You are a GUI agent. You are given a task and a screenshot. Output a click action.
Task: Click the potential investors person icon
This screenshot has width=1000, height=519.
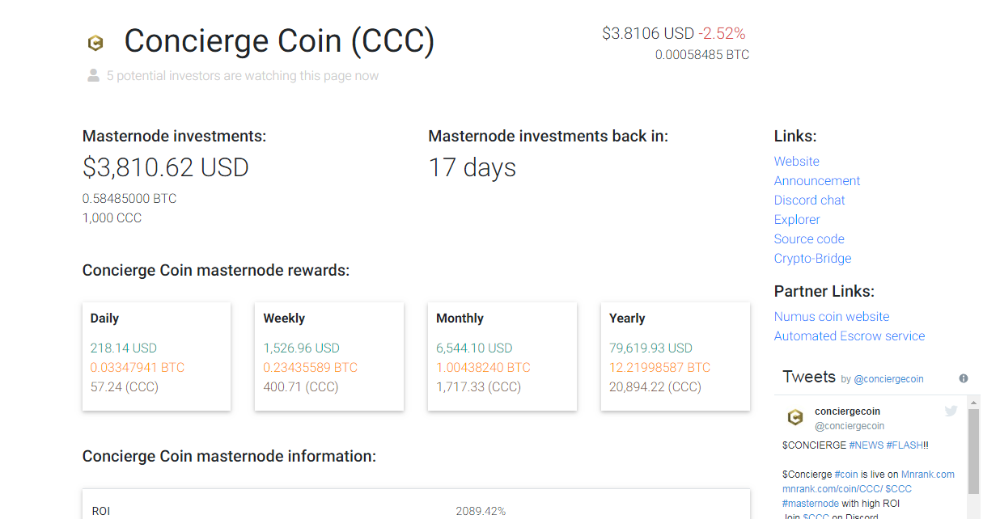93,76
